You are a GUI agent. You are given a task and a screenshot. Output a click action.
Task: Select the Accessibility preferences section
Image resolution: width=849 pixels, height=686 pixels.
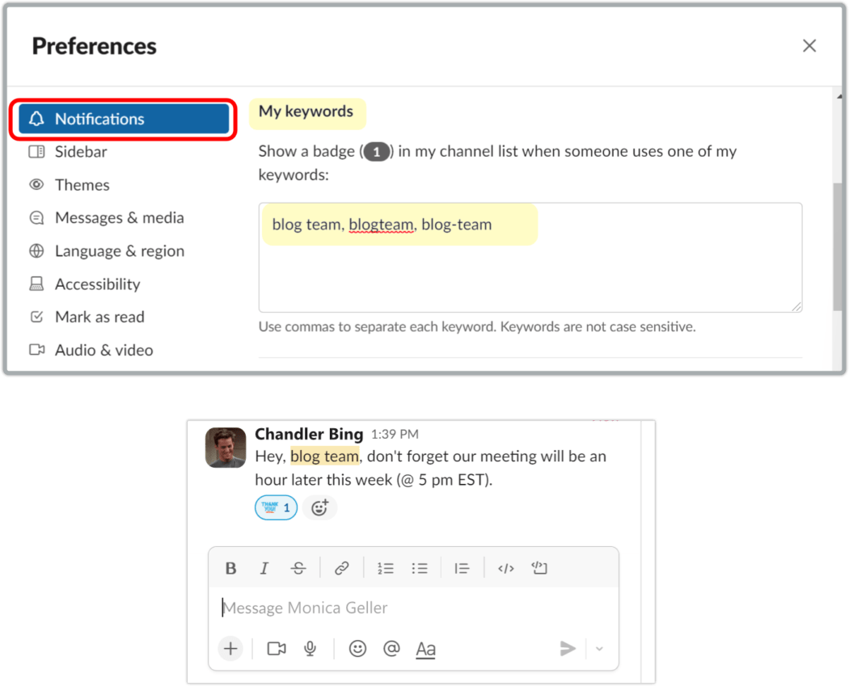98,284
